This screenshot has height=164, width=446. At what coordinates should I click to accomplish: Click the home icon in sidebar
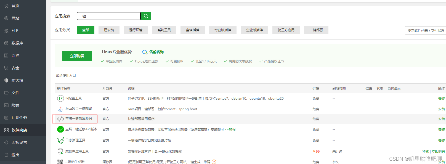(x=6, y=6)
